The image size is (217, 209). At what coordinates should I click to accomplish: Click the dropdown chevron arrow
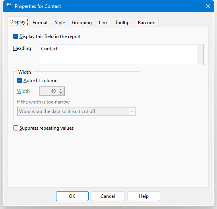pyautogui.click(x=132, y=111)
